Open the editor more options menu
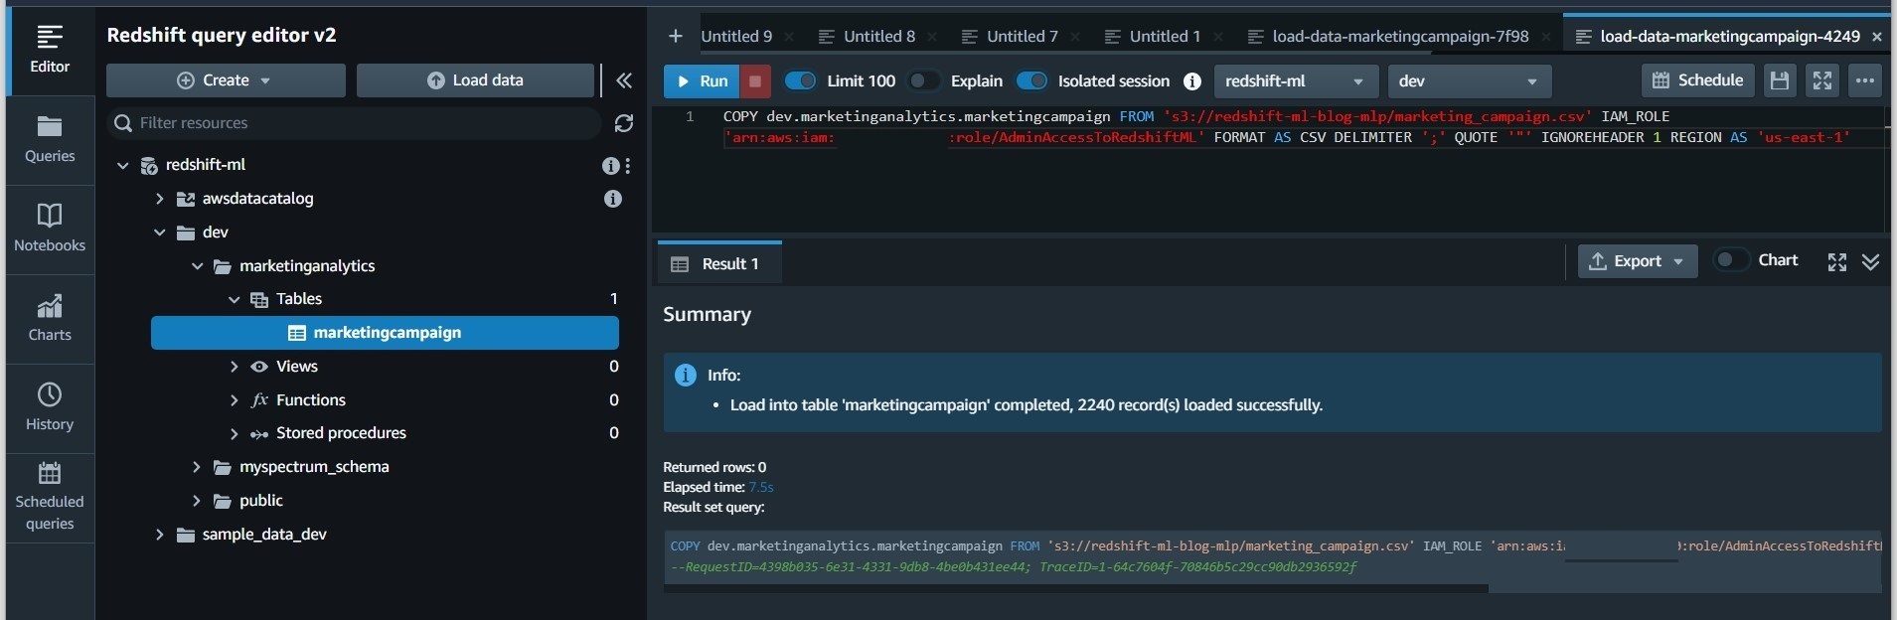This screenshot has height=620, width=1897. point(1865,80)
